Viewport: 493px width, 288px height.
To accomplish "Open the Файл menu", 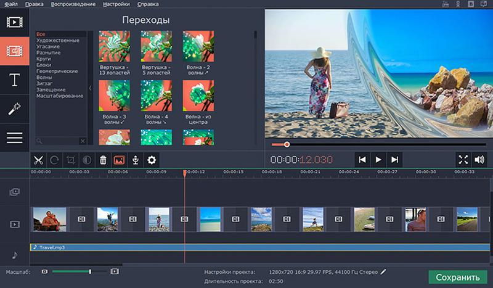I will coord(11,4).
